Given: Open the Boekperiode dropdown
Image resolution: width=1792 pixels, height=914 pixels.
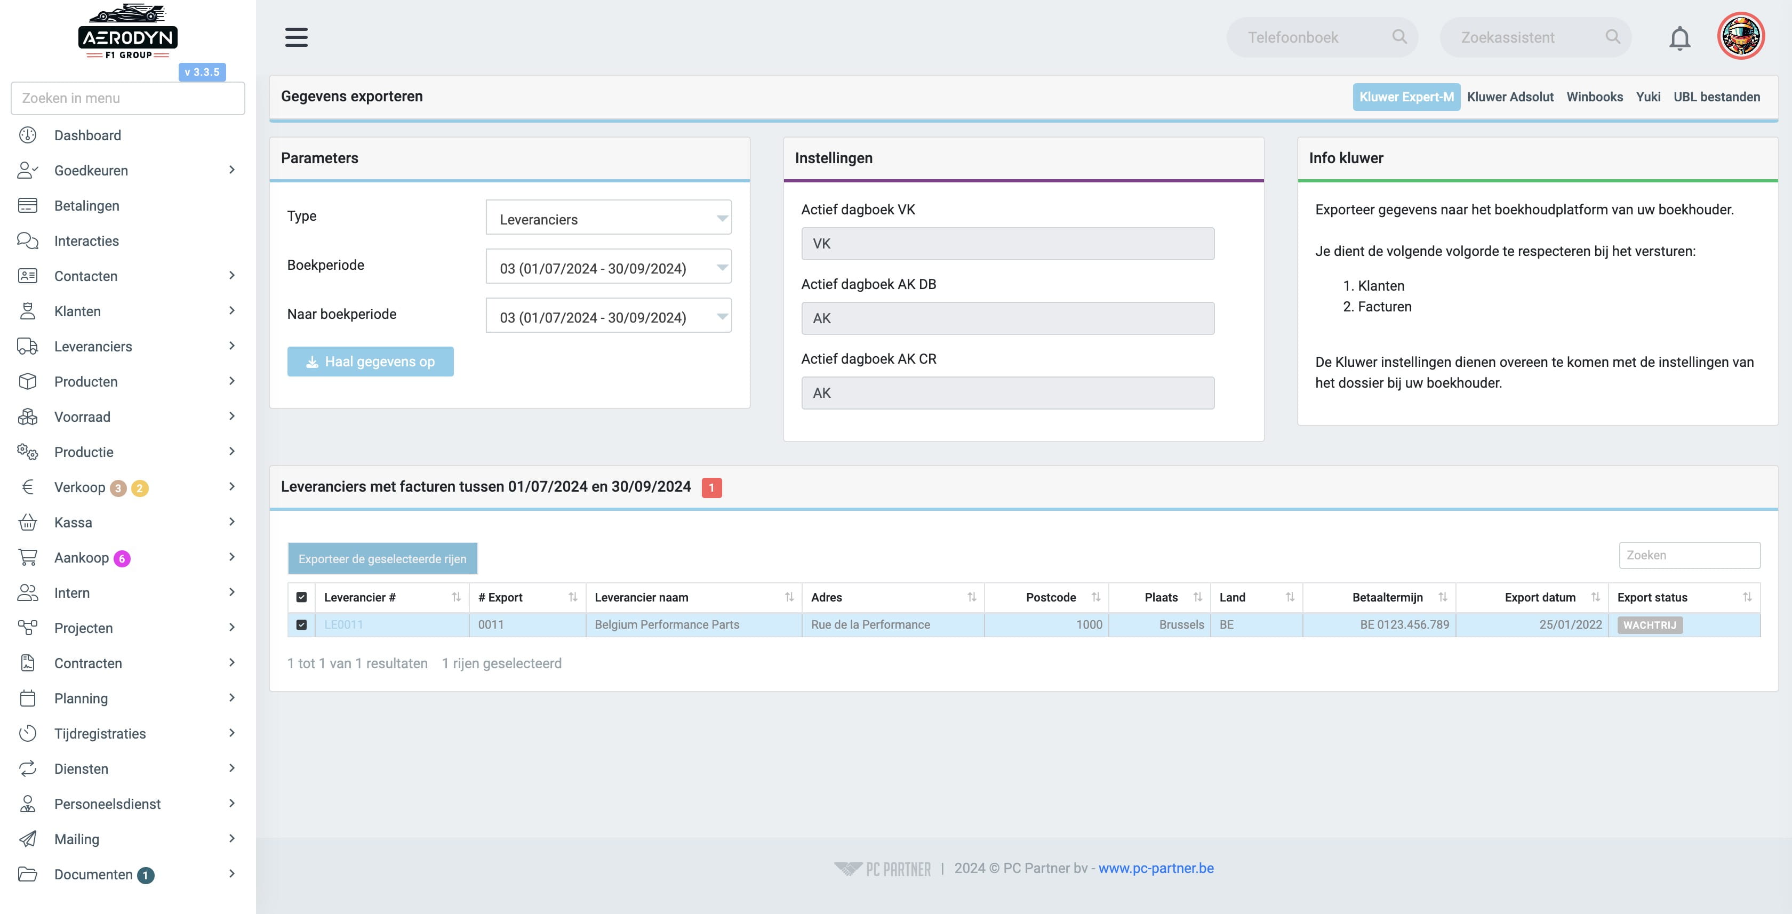Looking at the screenshot, I should tap(609, 267).
